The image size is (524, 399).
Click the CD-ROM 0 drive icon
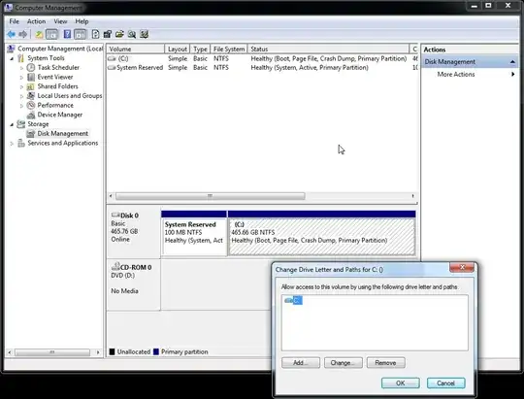[115, 267]
